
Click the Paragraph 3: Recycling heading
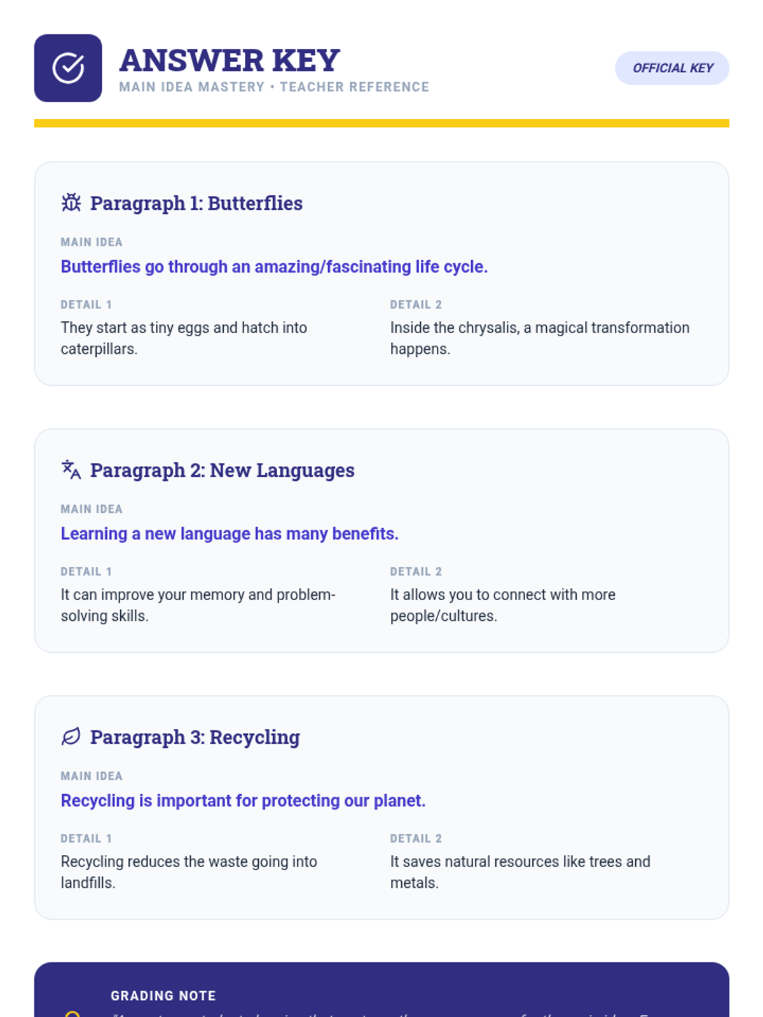coord(195,737)
